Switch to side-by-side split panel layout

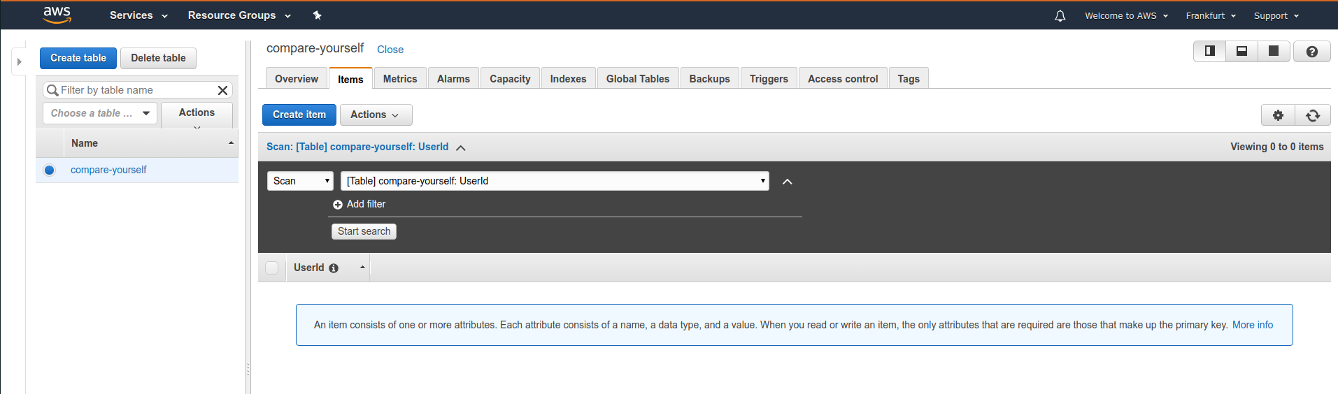point(1209,51)
